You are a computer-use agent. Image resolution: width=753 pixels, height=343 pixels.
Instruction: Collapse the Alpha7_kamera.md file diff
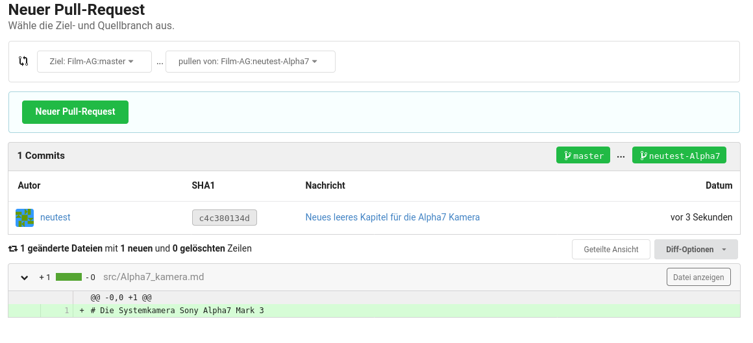tap(25, 278)
